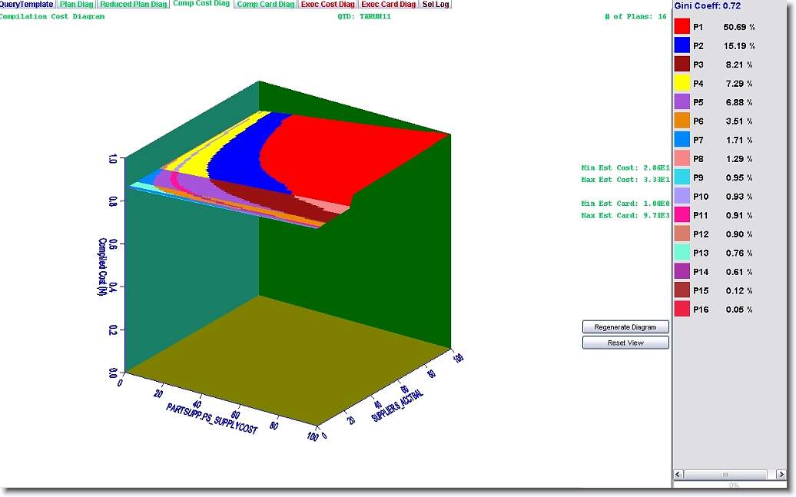
Task: Choose the aquamarine P13 legend swatch
Action: pos(682,253)
